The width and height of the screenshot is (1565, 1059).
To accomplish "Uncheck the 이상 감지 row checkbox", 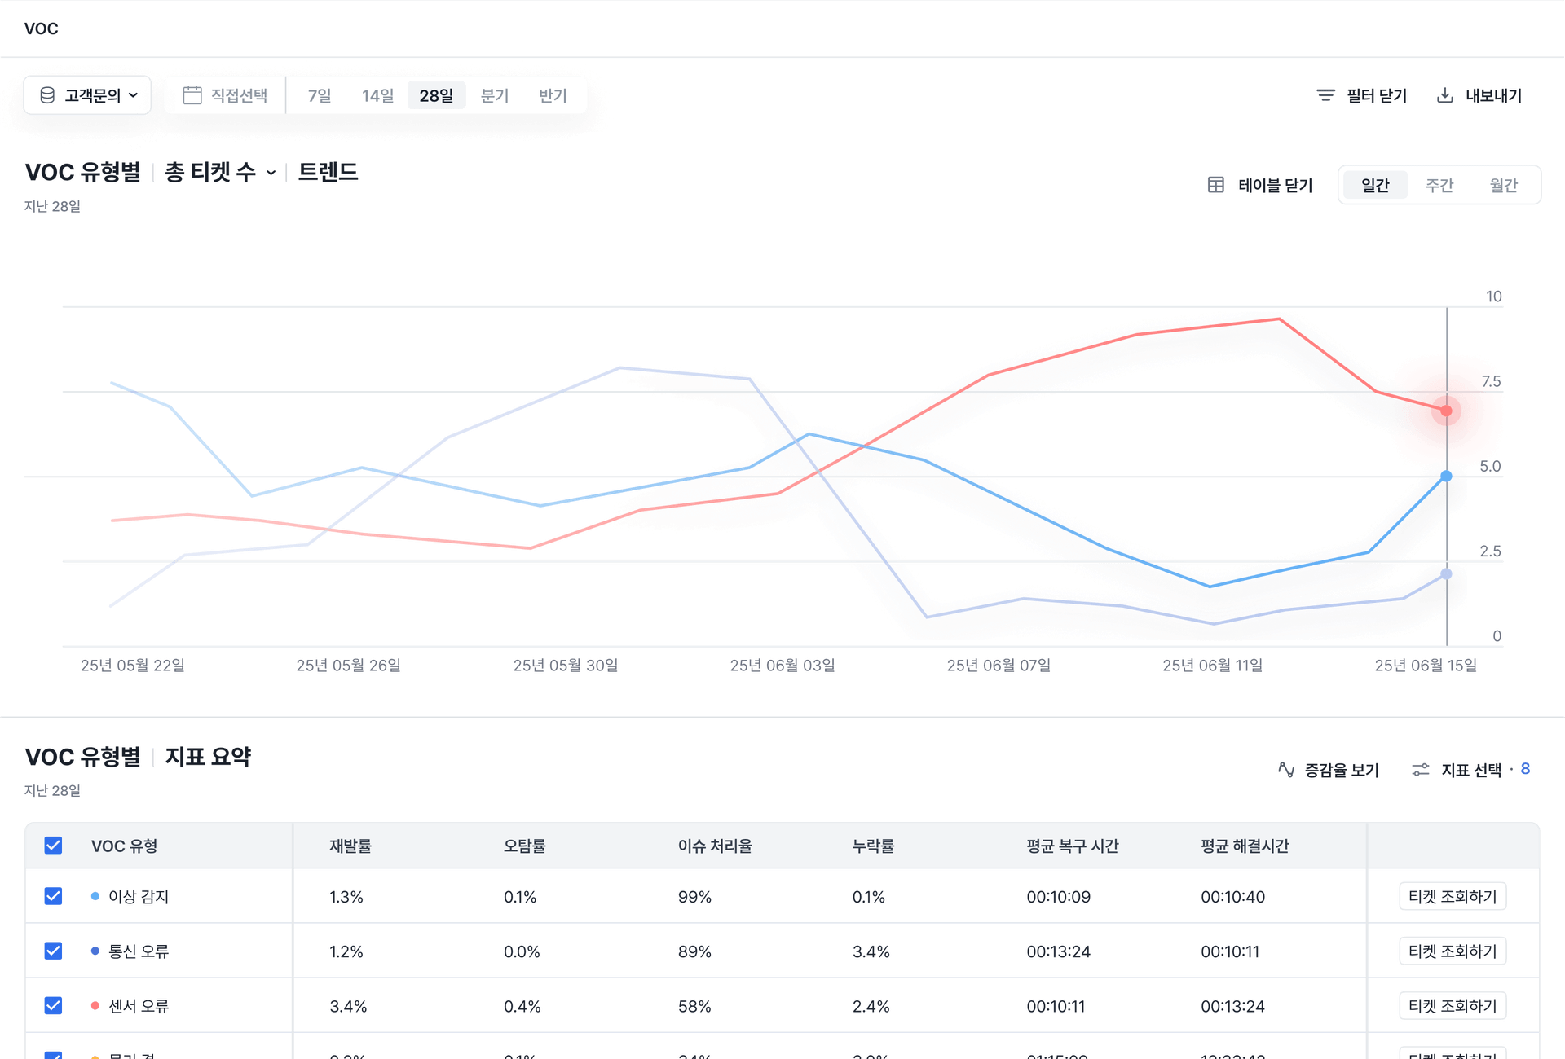I will click(53, 896).
